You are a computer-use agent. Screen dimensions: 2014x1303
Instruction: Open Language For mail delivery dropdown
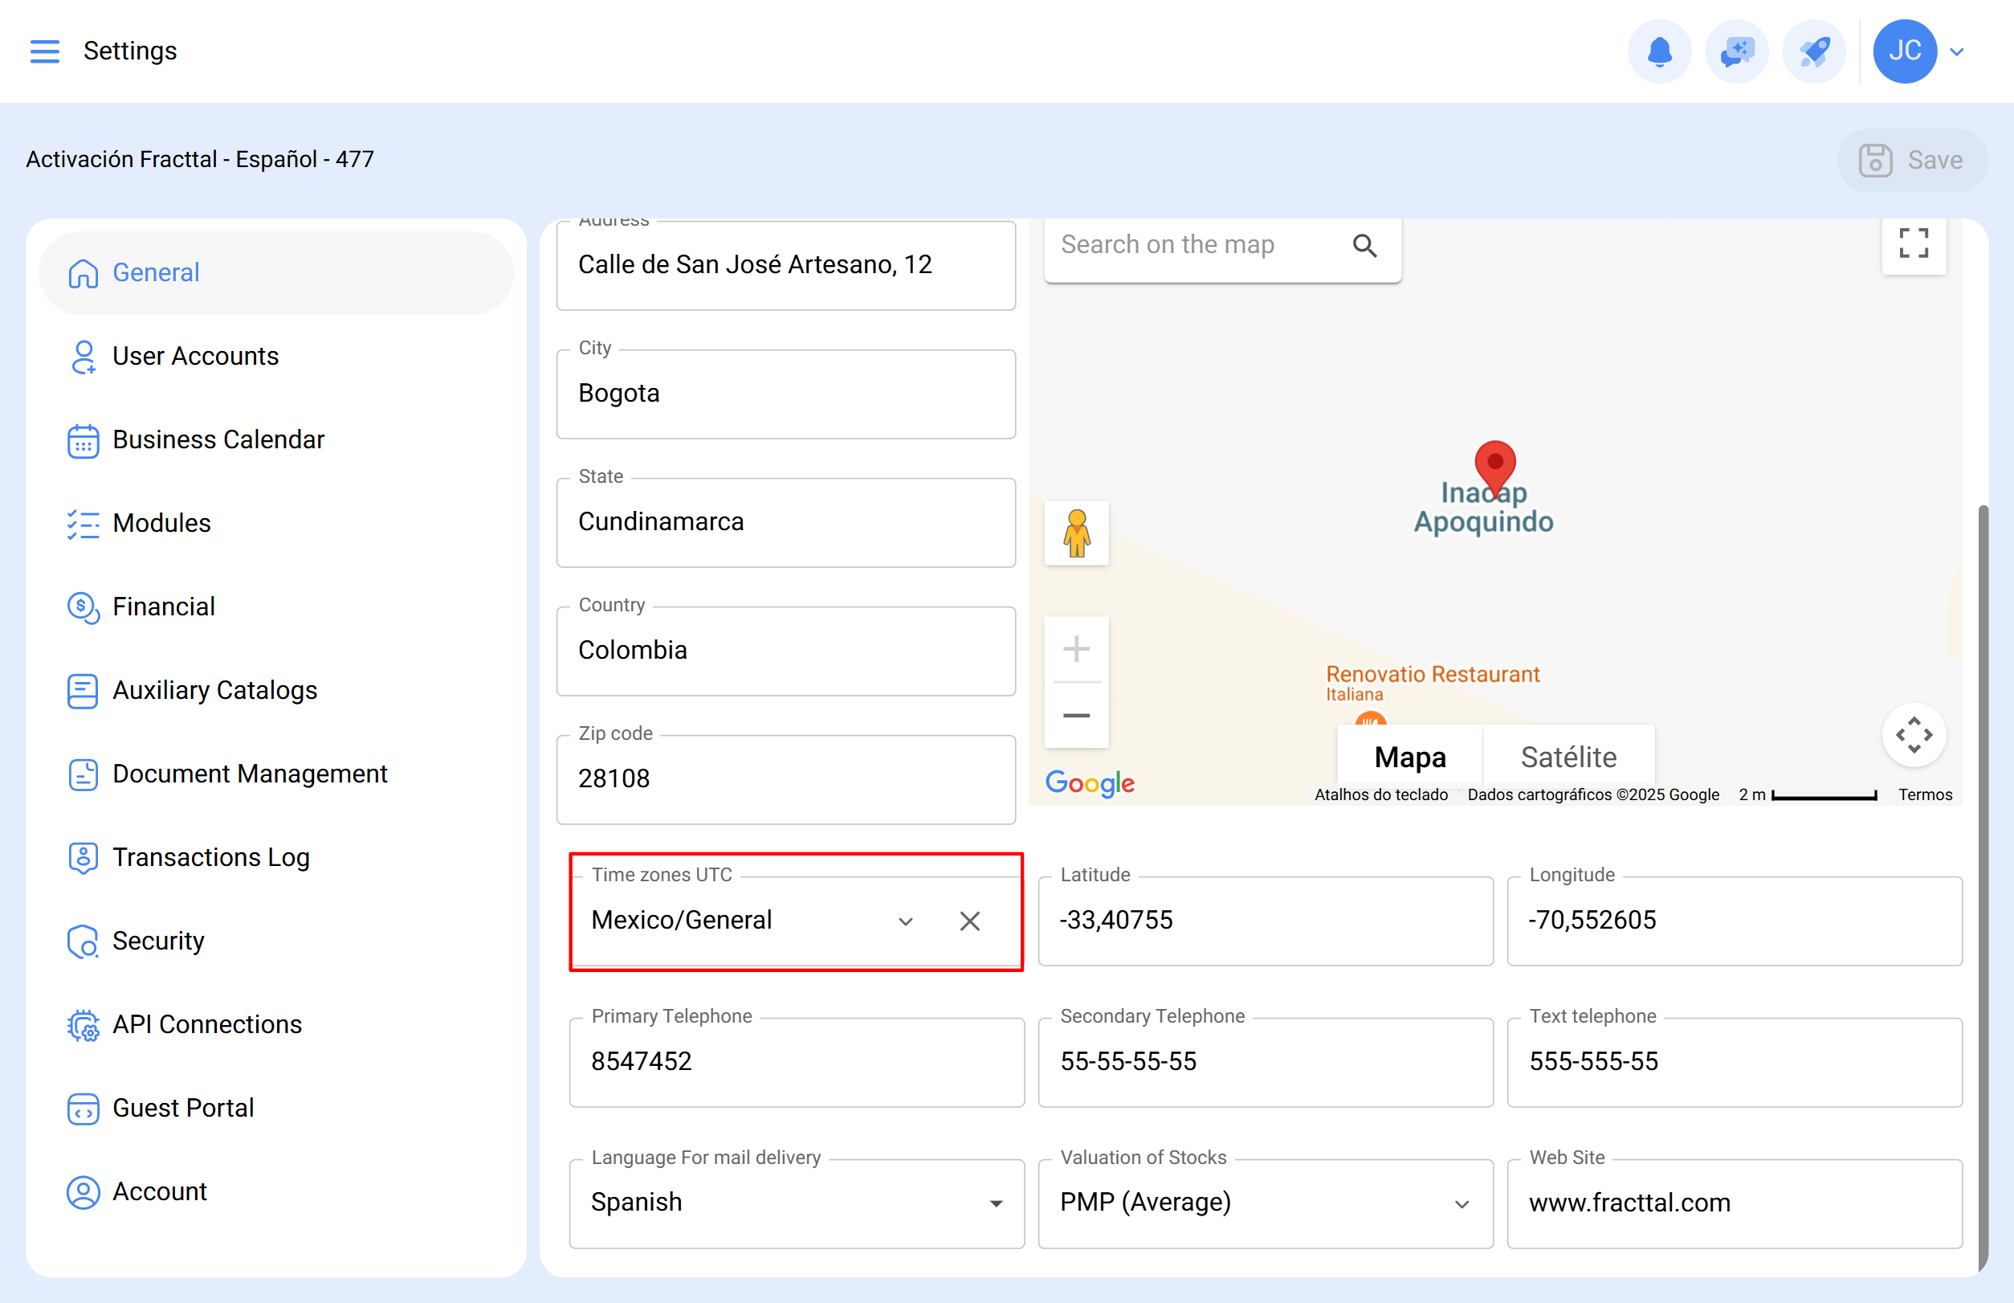tap(996, 1203)
